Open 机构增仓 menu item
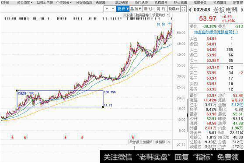The image size is (244, 163). click(161, 3)
